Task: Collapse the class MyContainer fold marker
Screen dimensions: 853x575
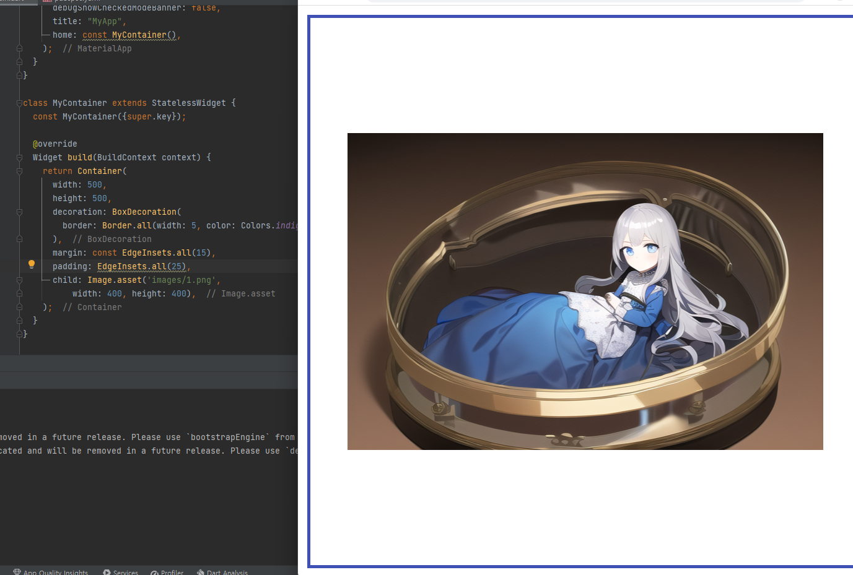Action: [19, 103]
